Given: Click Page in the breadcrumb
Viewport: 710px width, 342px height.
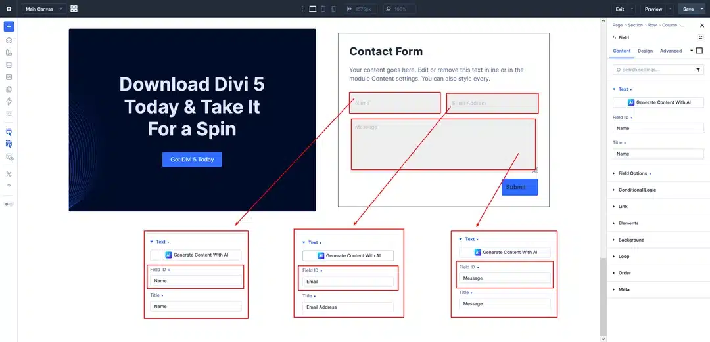Looking at the screenshot, I should point(617,26).
